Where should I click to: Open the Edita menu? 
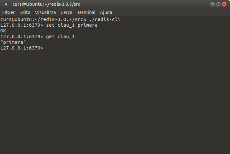[25, 12]
